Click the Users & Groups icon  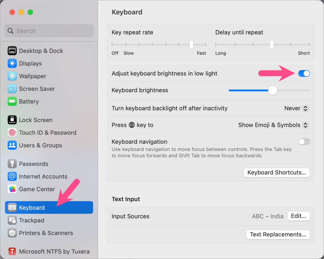pos(12,145)
